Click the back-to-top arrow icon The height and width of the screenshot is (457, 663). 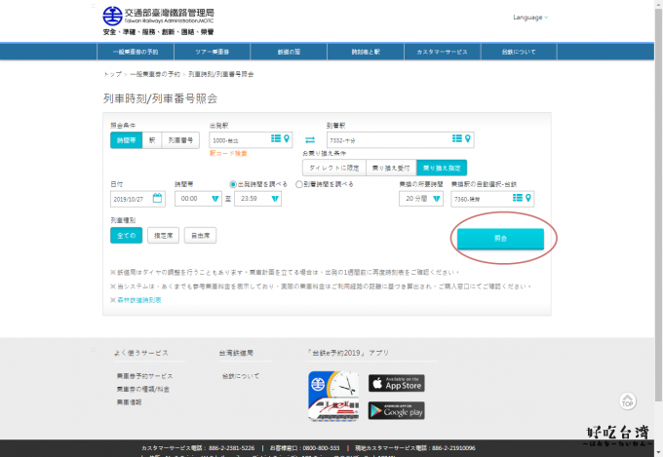coord(629,401)
